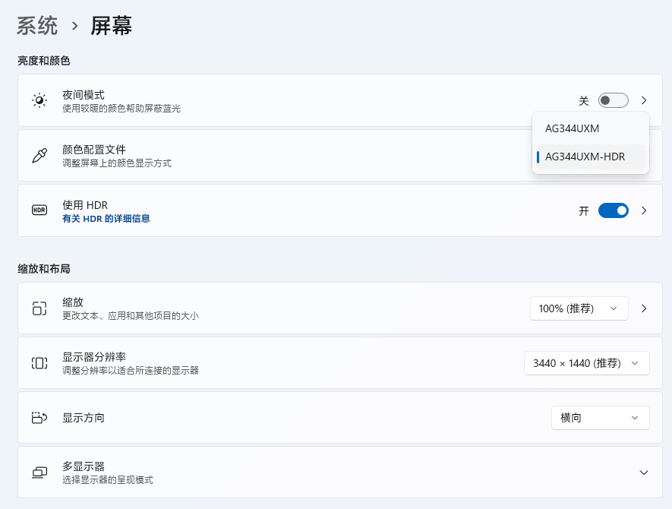Image resolution: width=672 pixels, height=509 pixels.
Task: Click the 颜色配置文件 row title
Action: click(x=94, y=150)
